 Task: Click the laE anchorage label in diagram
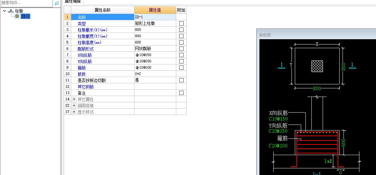pyautogui.click(x=328, y=161)
